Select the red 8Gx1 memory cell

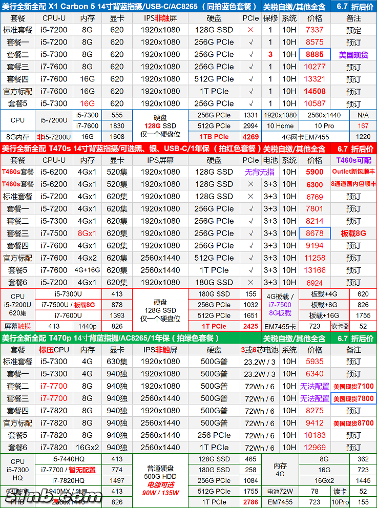tap(87, 234)
